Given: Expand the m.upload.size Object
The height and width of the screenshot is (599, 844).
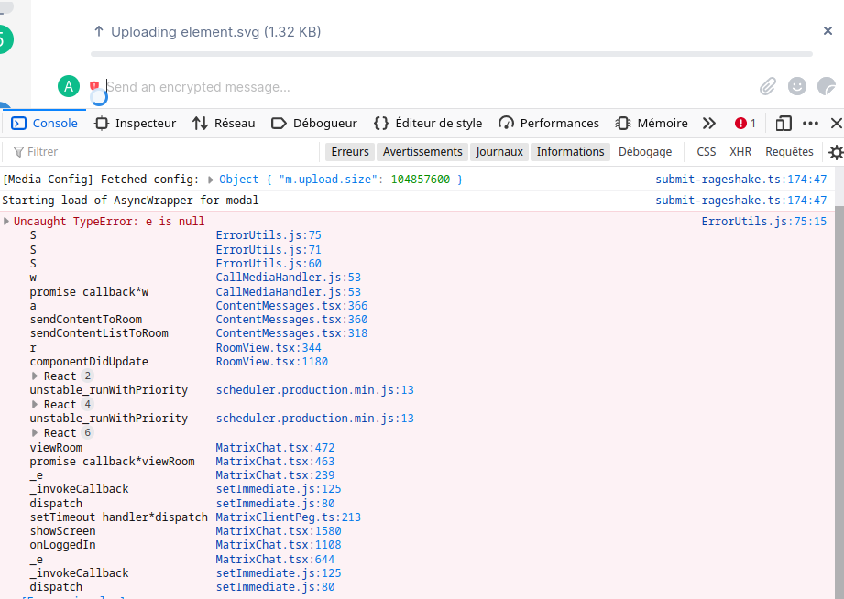Looking at the screenshot, I should click(211, 180).
